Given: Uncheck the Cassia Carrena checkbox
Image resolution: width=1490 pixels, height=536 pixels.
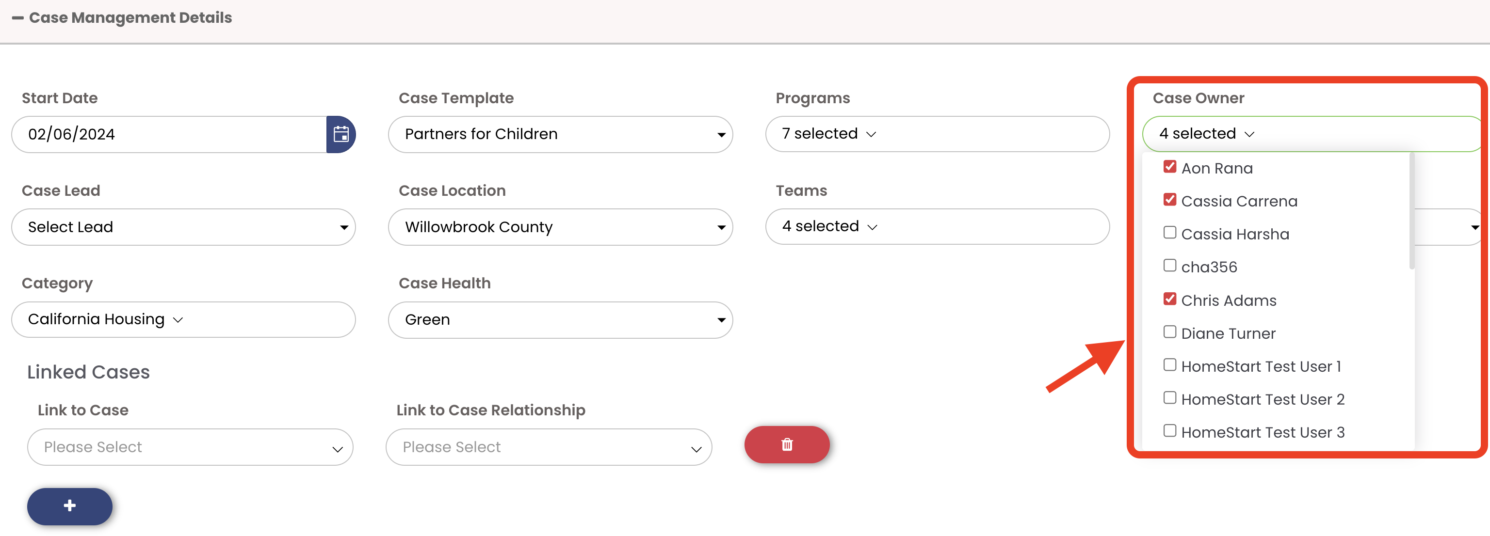Looking at the screenshot, I should click(x=1169, y=200).
